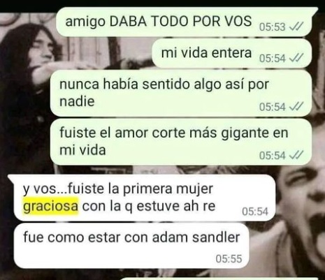Select the 'fue como estar con adam sandler' bubble
The width and height of the screenshot is (325, 280).
131,246
